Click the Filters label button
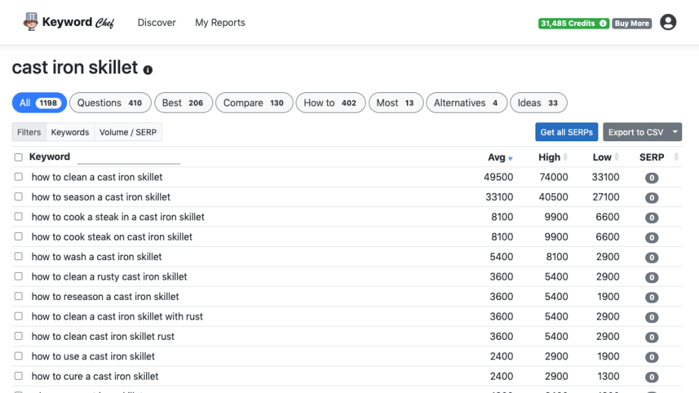Image resolution: width=699 pixels, height=393 pixels. click(x=29, y=132)
